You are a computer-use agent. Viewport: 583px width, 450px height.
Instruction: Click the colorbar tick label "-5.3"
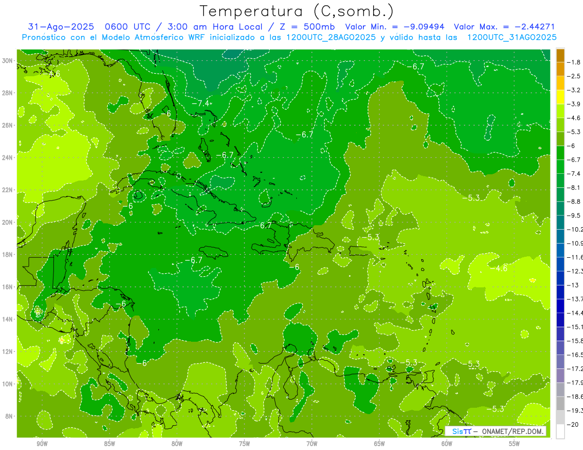pos(574,132)
